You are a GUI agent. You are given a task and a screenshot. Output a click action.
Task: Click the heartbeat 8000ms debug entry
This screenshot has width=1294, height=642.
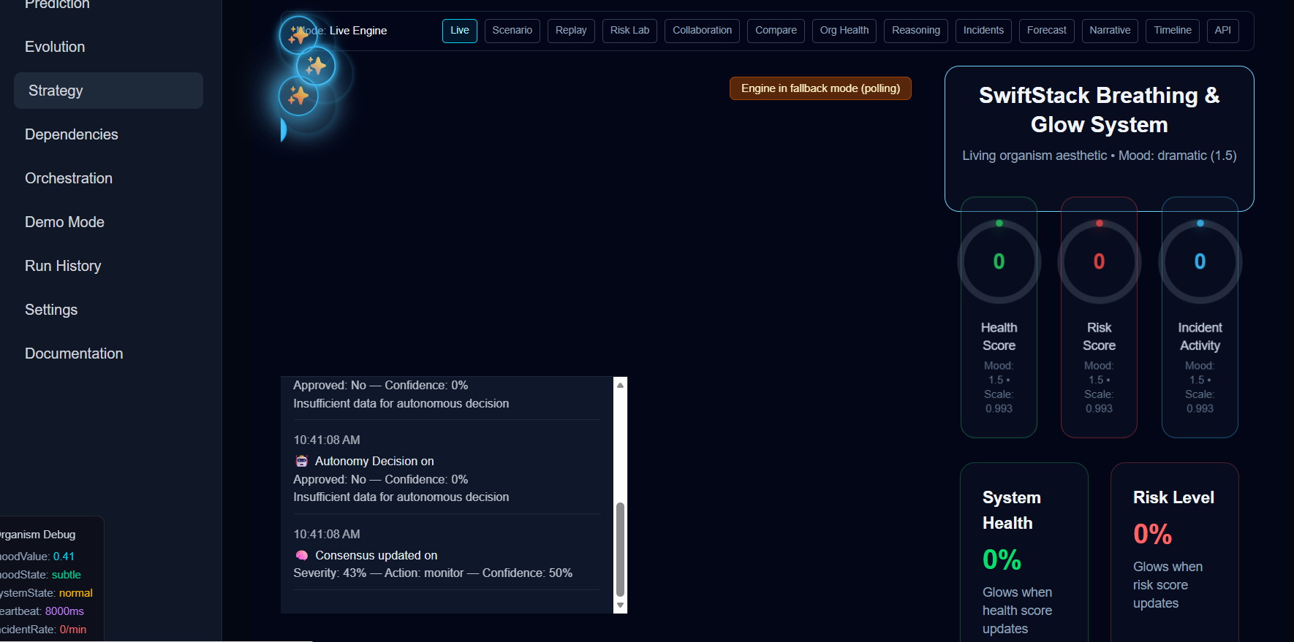[x=42, y=611]
